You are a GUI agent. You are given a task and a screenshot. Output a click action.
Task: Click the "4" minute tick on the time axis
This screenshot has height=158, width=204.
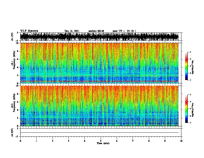click(85, 141)
